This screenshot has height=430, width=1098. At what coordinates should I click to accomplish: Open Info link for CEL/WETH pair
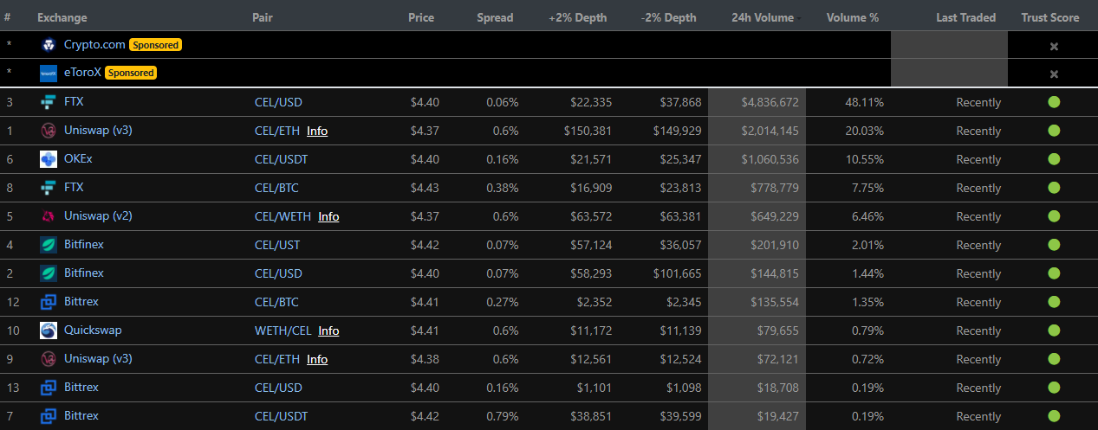(328, 216)
